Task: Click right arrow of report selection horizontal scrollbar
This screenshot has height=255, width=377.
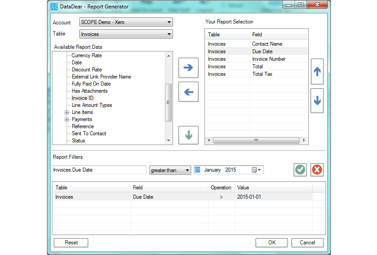Action: click(x=304, y=140)
